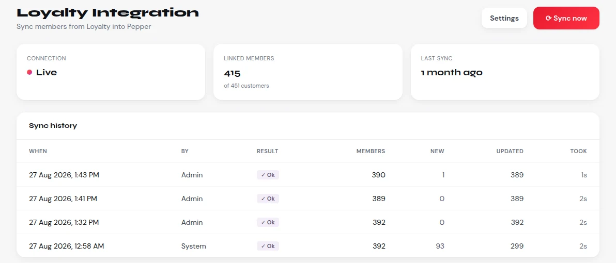
Task: Click Admin in the 1:32 PM row
Action: [192, 222]
